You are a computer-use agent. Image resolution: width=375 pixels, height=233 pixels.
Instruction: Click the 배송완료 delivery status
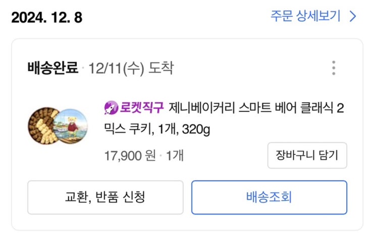(x=53, y=69)
